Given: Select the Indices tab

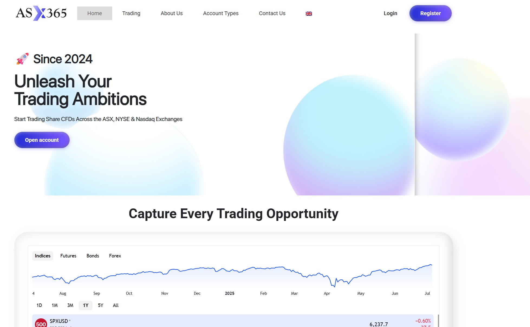Looking at the screenshot, I should click(x=43, y=256).
